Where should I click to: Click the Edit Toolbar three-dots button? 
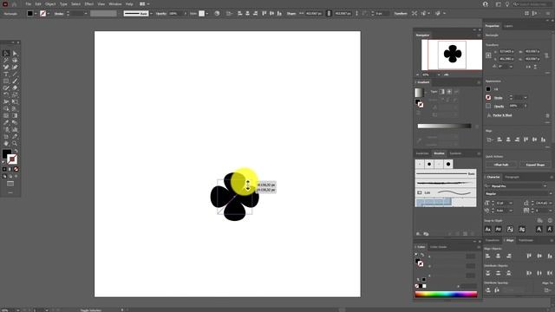pos(10,192)
